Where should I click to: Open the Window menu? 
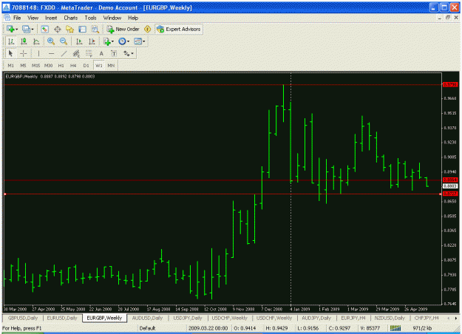[x=112, y=18]
